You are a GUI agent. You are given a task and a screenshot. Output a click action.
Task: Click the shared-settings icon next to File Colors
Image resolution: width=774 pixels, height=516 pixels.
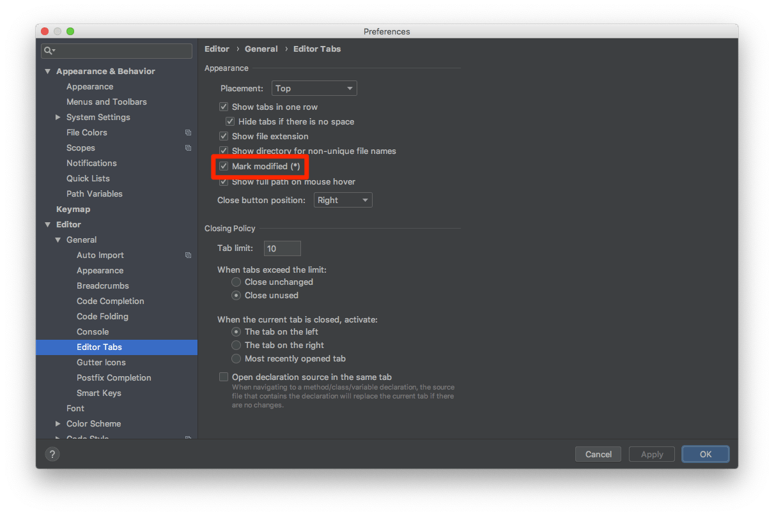(x=188, y=132)
